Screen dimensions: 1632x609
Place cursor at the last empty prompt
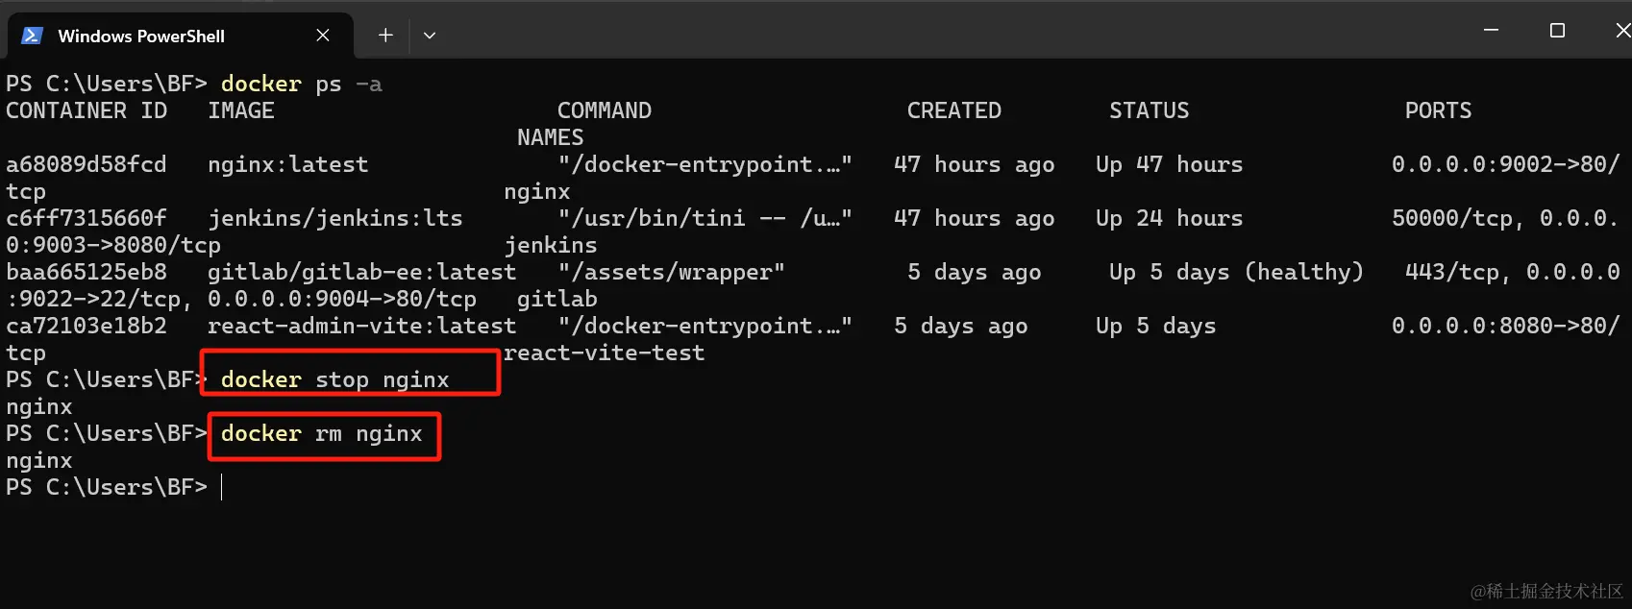pyautogui.click(x=223, y=487)
